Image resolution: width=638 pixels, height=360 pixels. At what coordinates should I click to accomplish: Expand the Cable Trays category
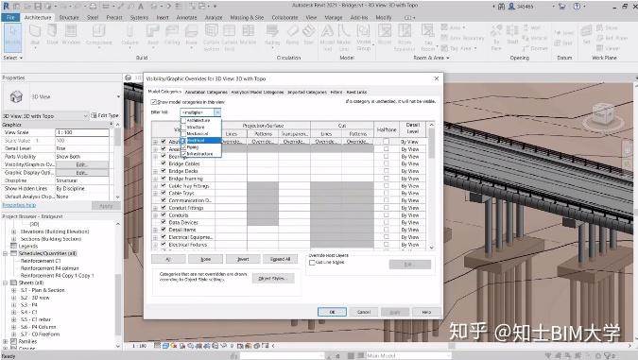coord(155,193)
